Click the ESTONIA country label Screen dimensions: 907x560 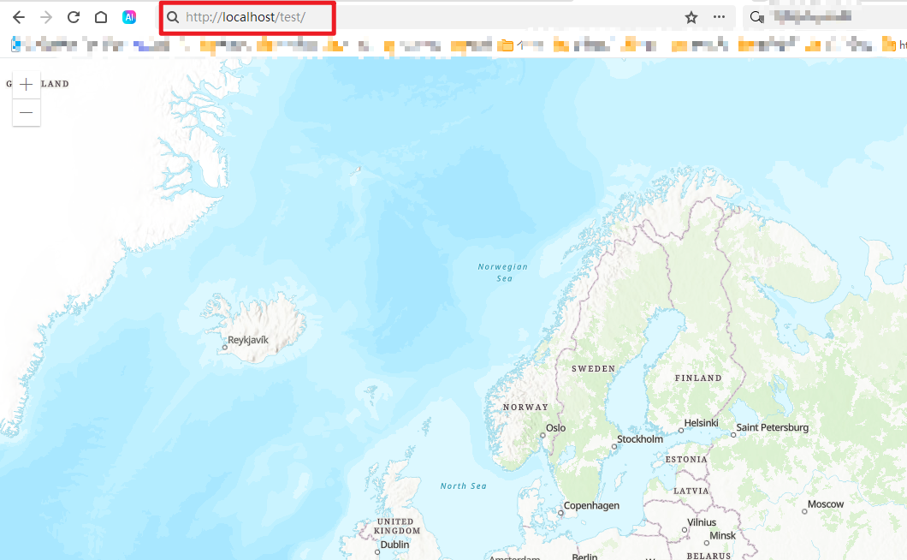pyautogui.click(x=686, y=459)
